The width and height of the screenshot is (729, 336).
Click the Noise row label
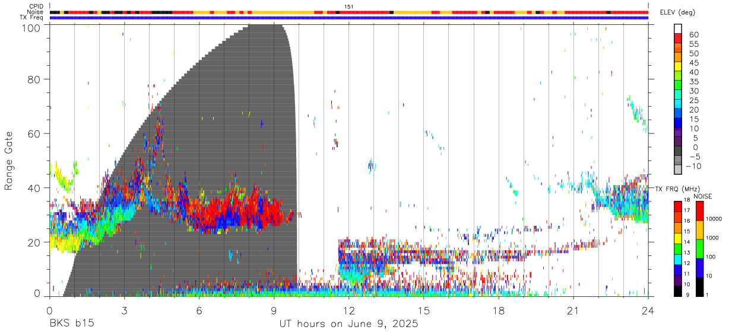coord(35,12)
